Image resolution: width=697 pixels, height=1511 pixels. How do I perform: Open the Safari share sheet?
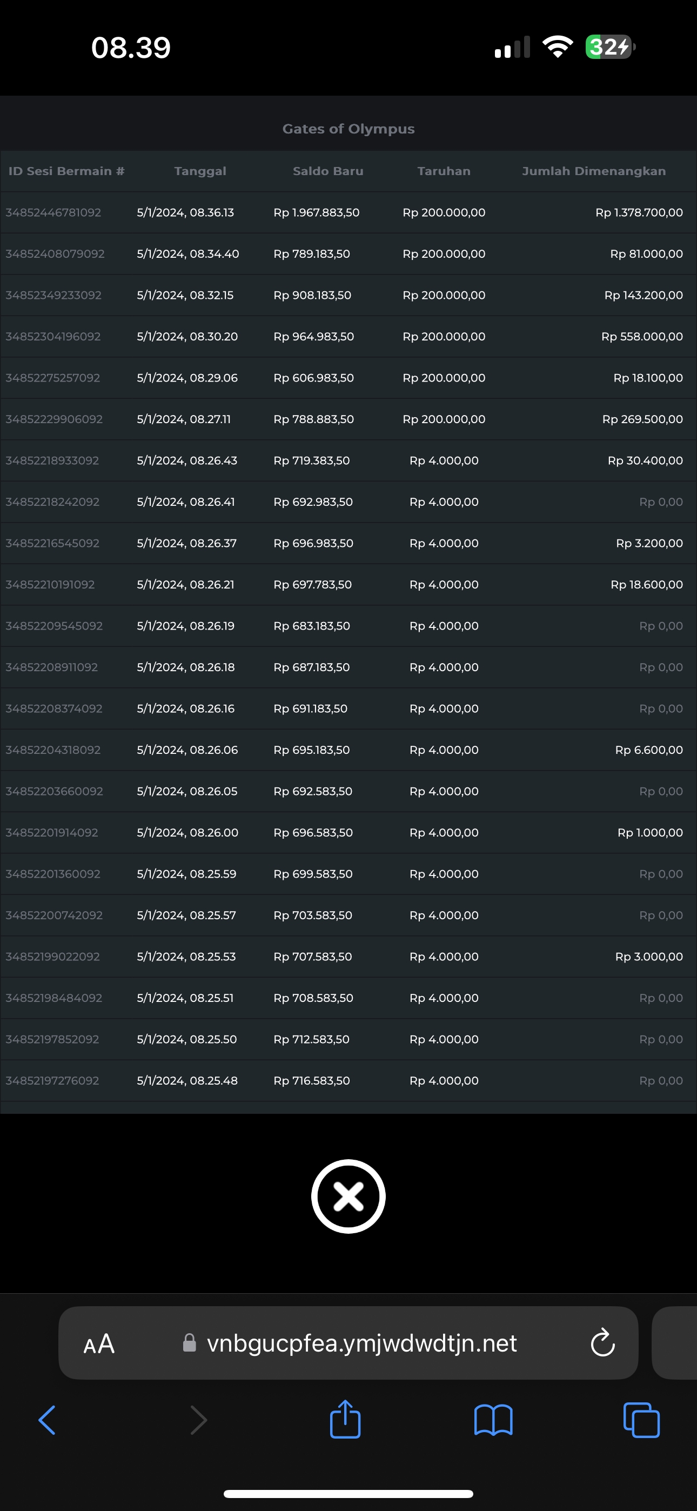point(345,1420)
